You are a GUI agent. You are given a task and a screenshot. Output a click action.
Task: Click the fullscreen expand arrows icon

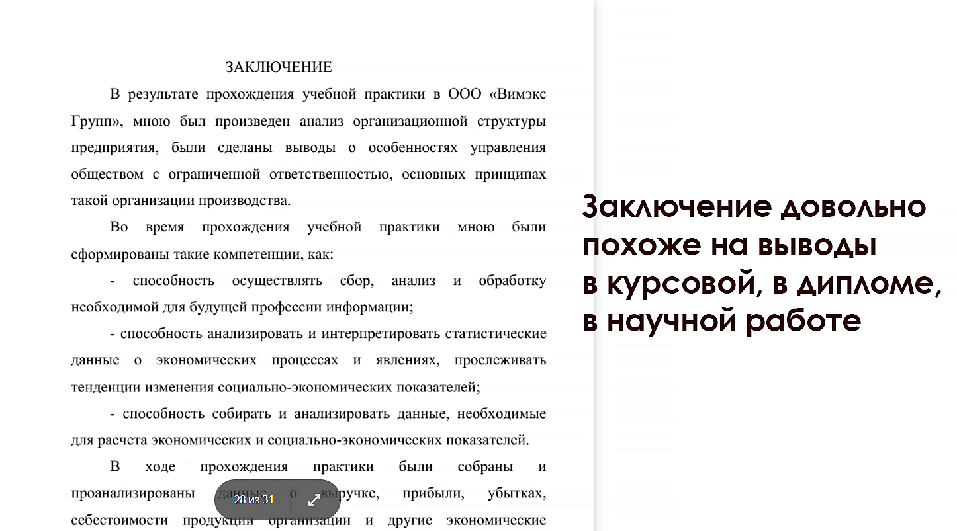pos(314,499)
